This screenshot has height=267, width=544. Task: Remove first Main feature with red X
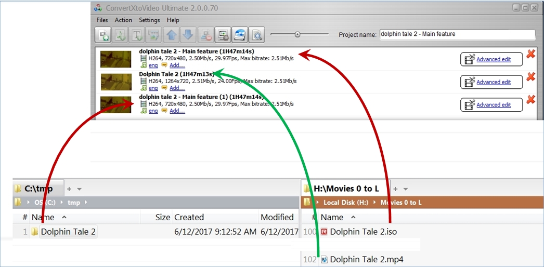tap(530, 54)
